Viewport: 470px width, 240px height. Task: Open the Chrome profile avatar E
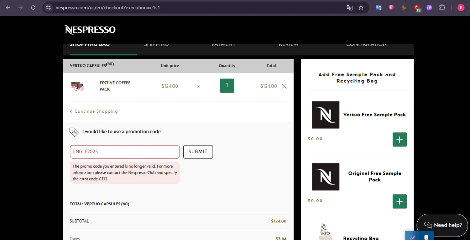pyautogui.click(x=461, y=8)
